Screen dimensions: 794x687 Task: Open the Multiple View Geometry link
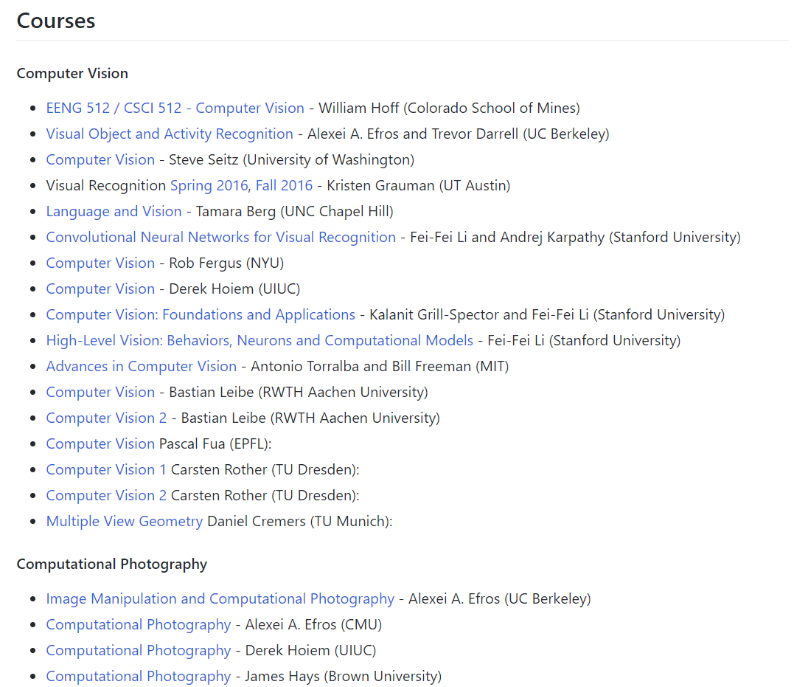point(125,522)
